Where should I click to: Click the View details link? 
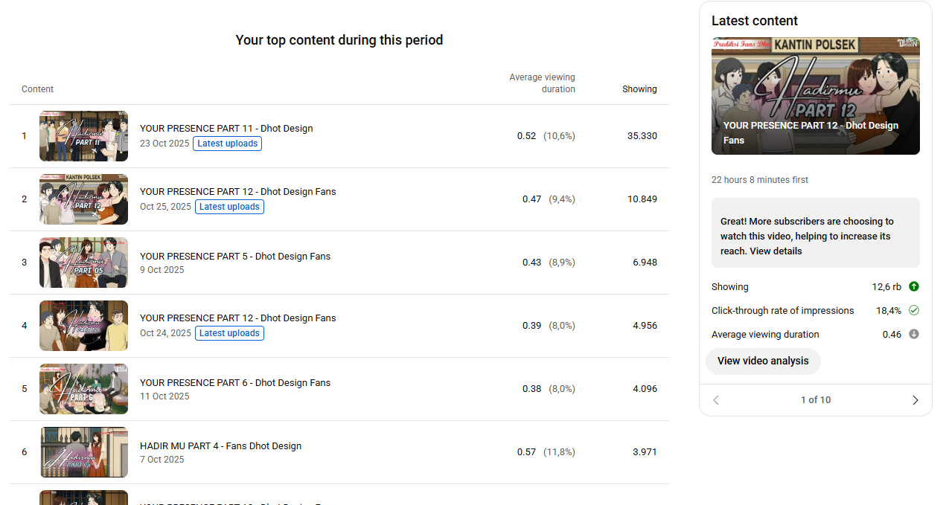tap(776, 251)
